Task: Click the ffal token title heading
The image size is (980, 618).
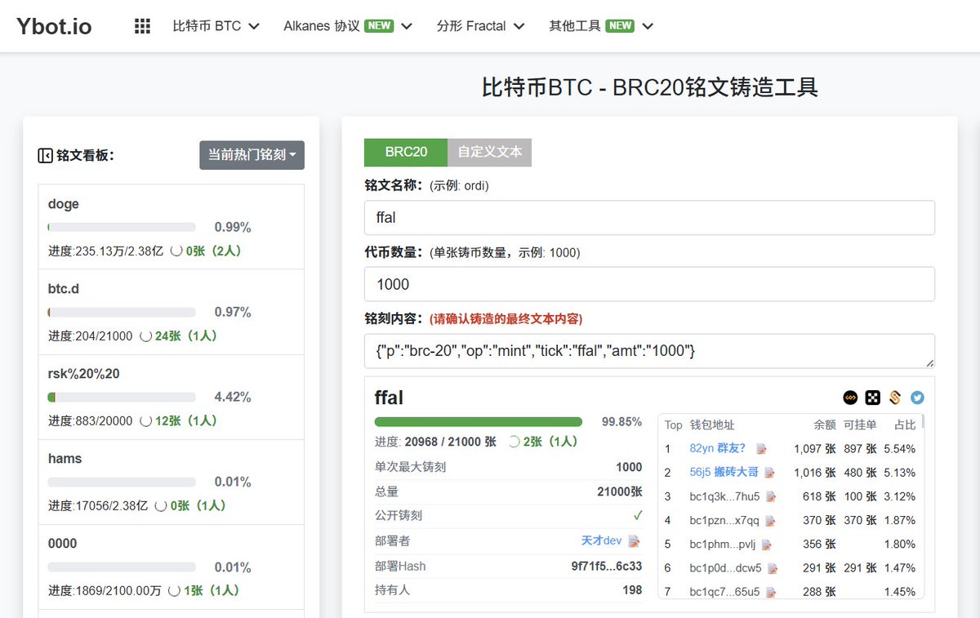Action: point(389,398)
